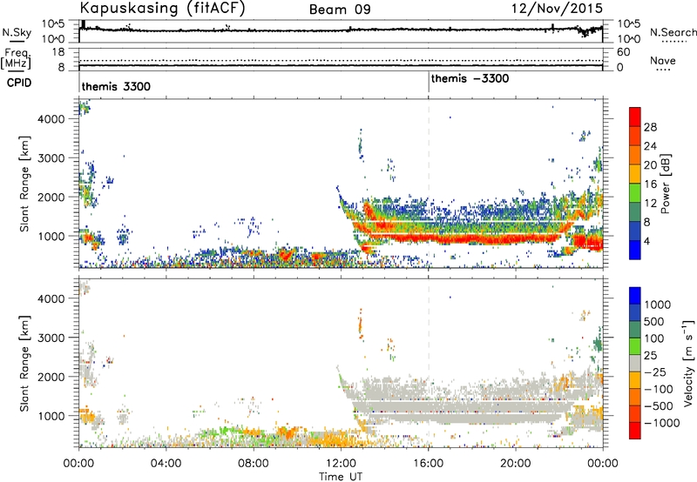Click the "Power [dB]" color bar title
This screenshot has width=697, height=482.
665,184
